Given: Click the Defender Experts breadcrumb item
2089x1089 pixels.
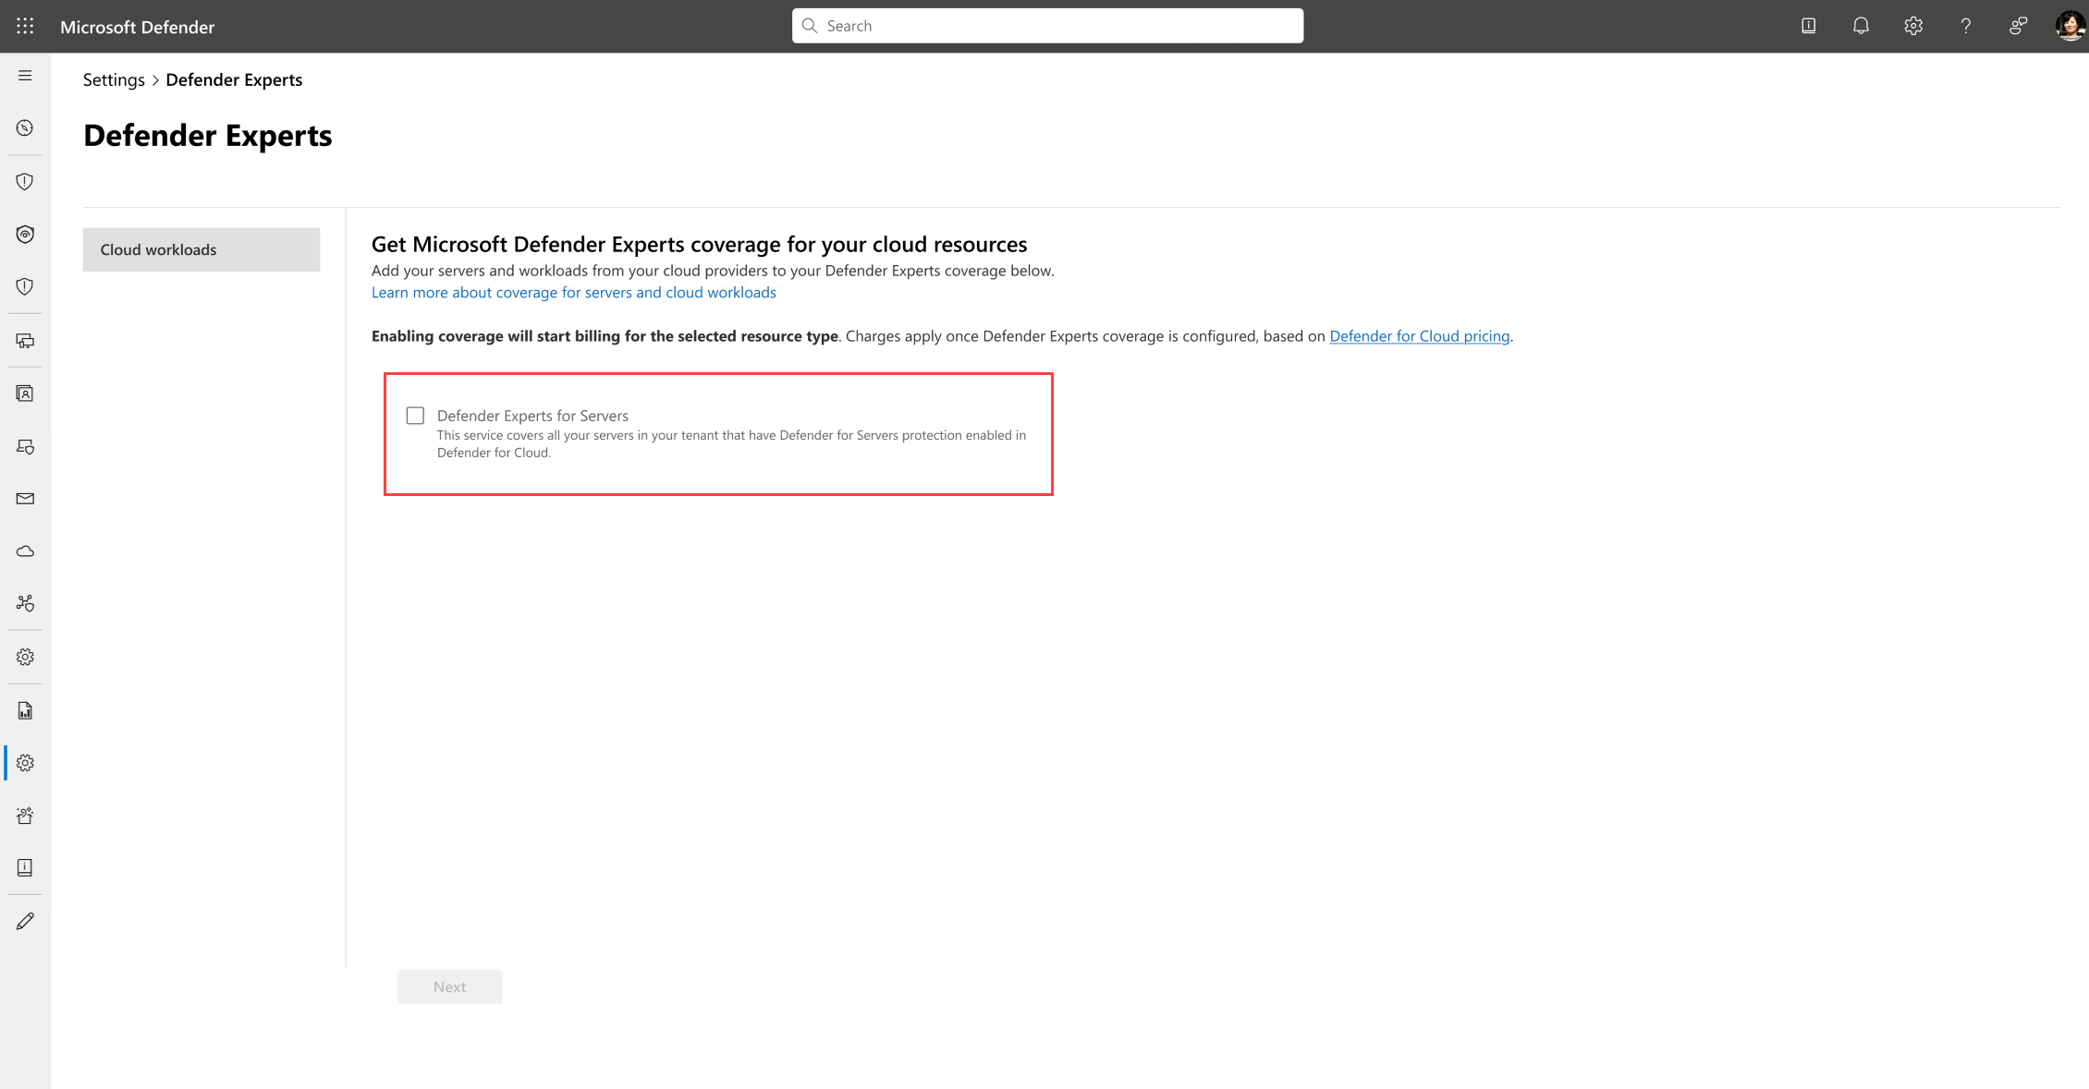Looking at the screenshot, I should coord(234,79).
